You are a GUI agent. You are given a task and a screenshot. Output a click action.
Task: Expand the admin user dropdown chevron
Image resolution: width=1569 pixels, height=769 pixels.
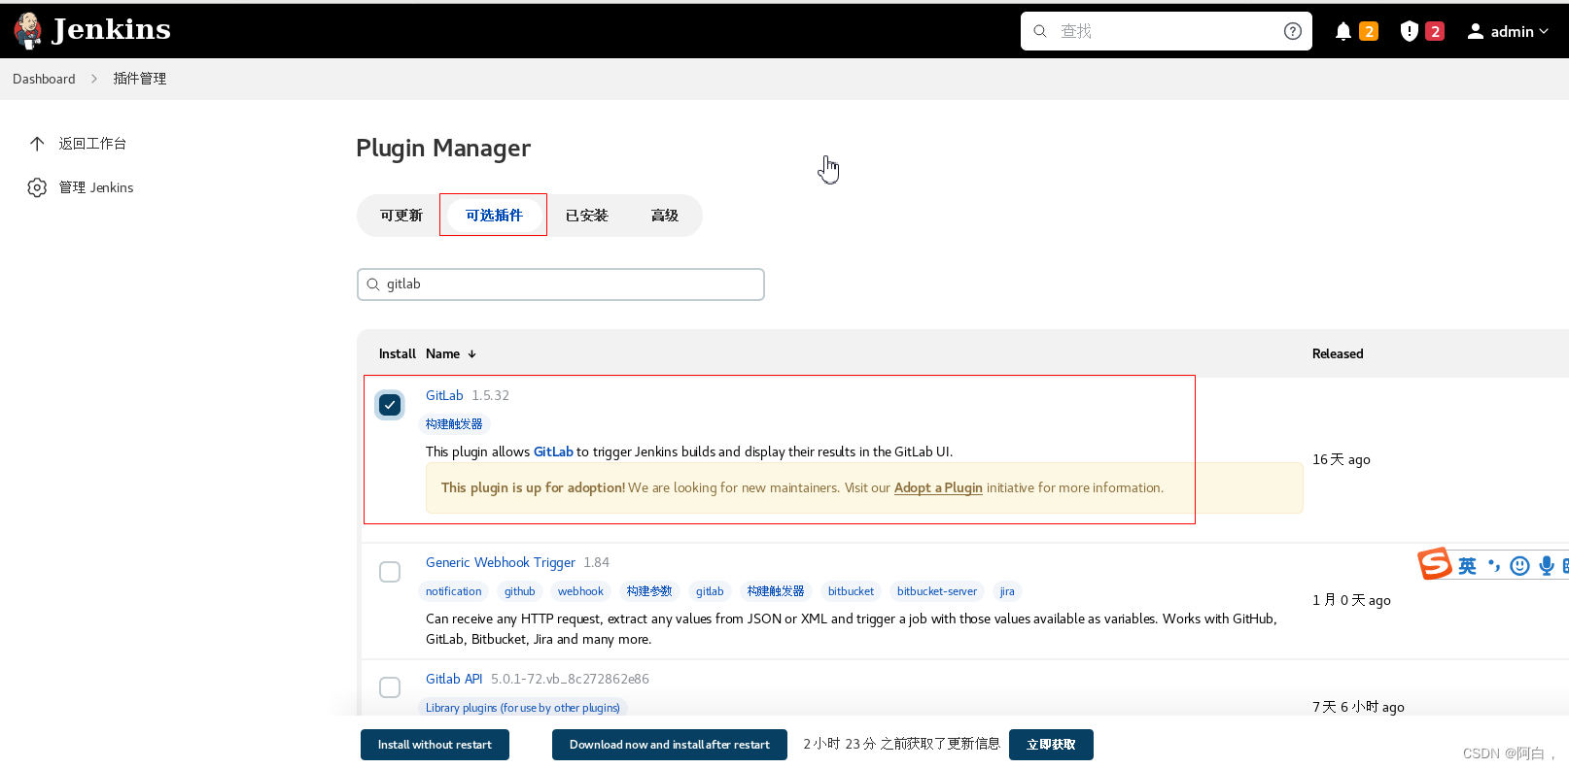pyautogui.click(x=1544, y=31)
